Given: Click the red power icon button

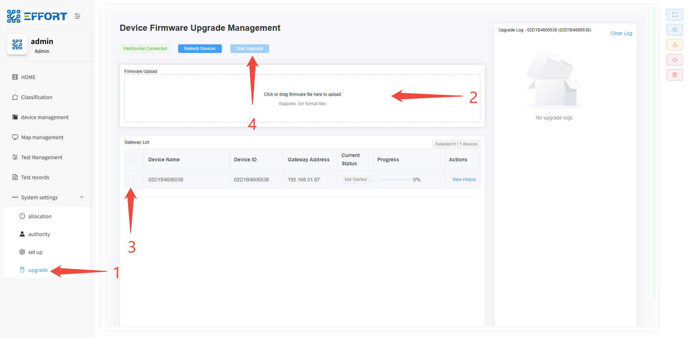Looking at the screenshot, I should [674, 60].
